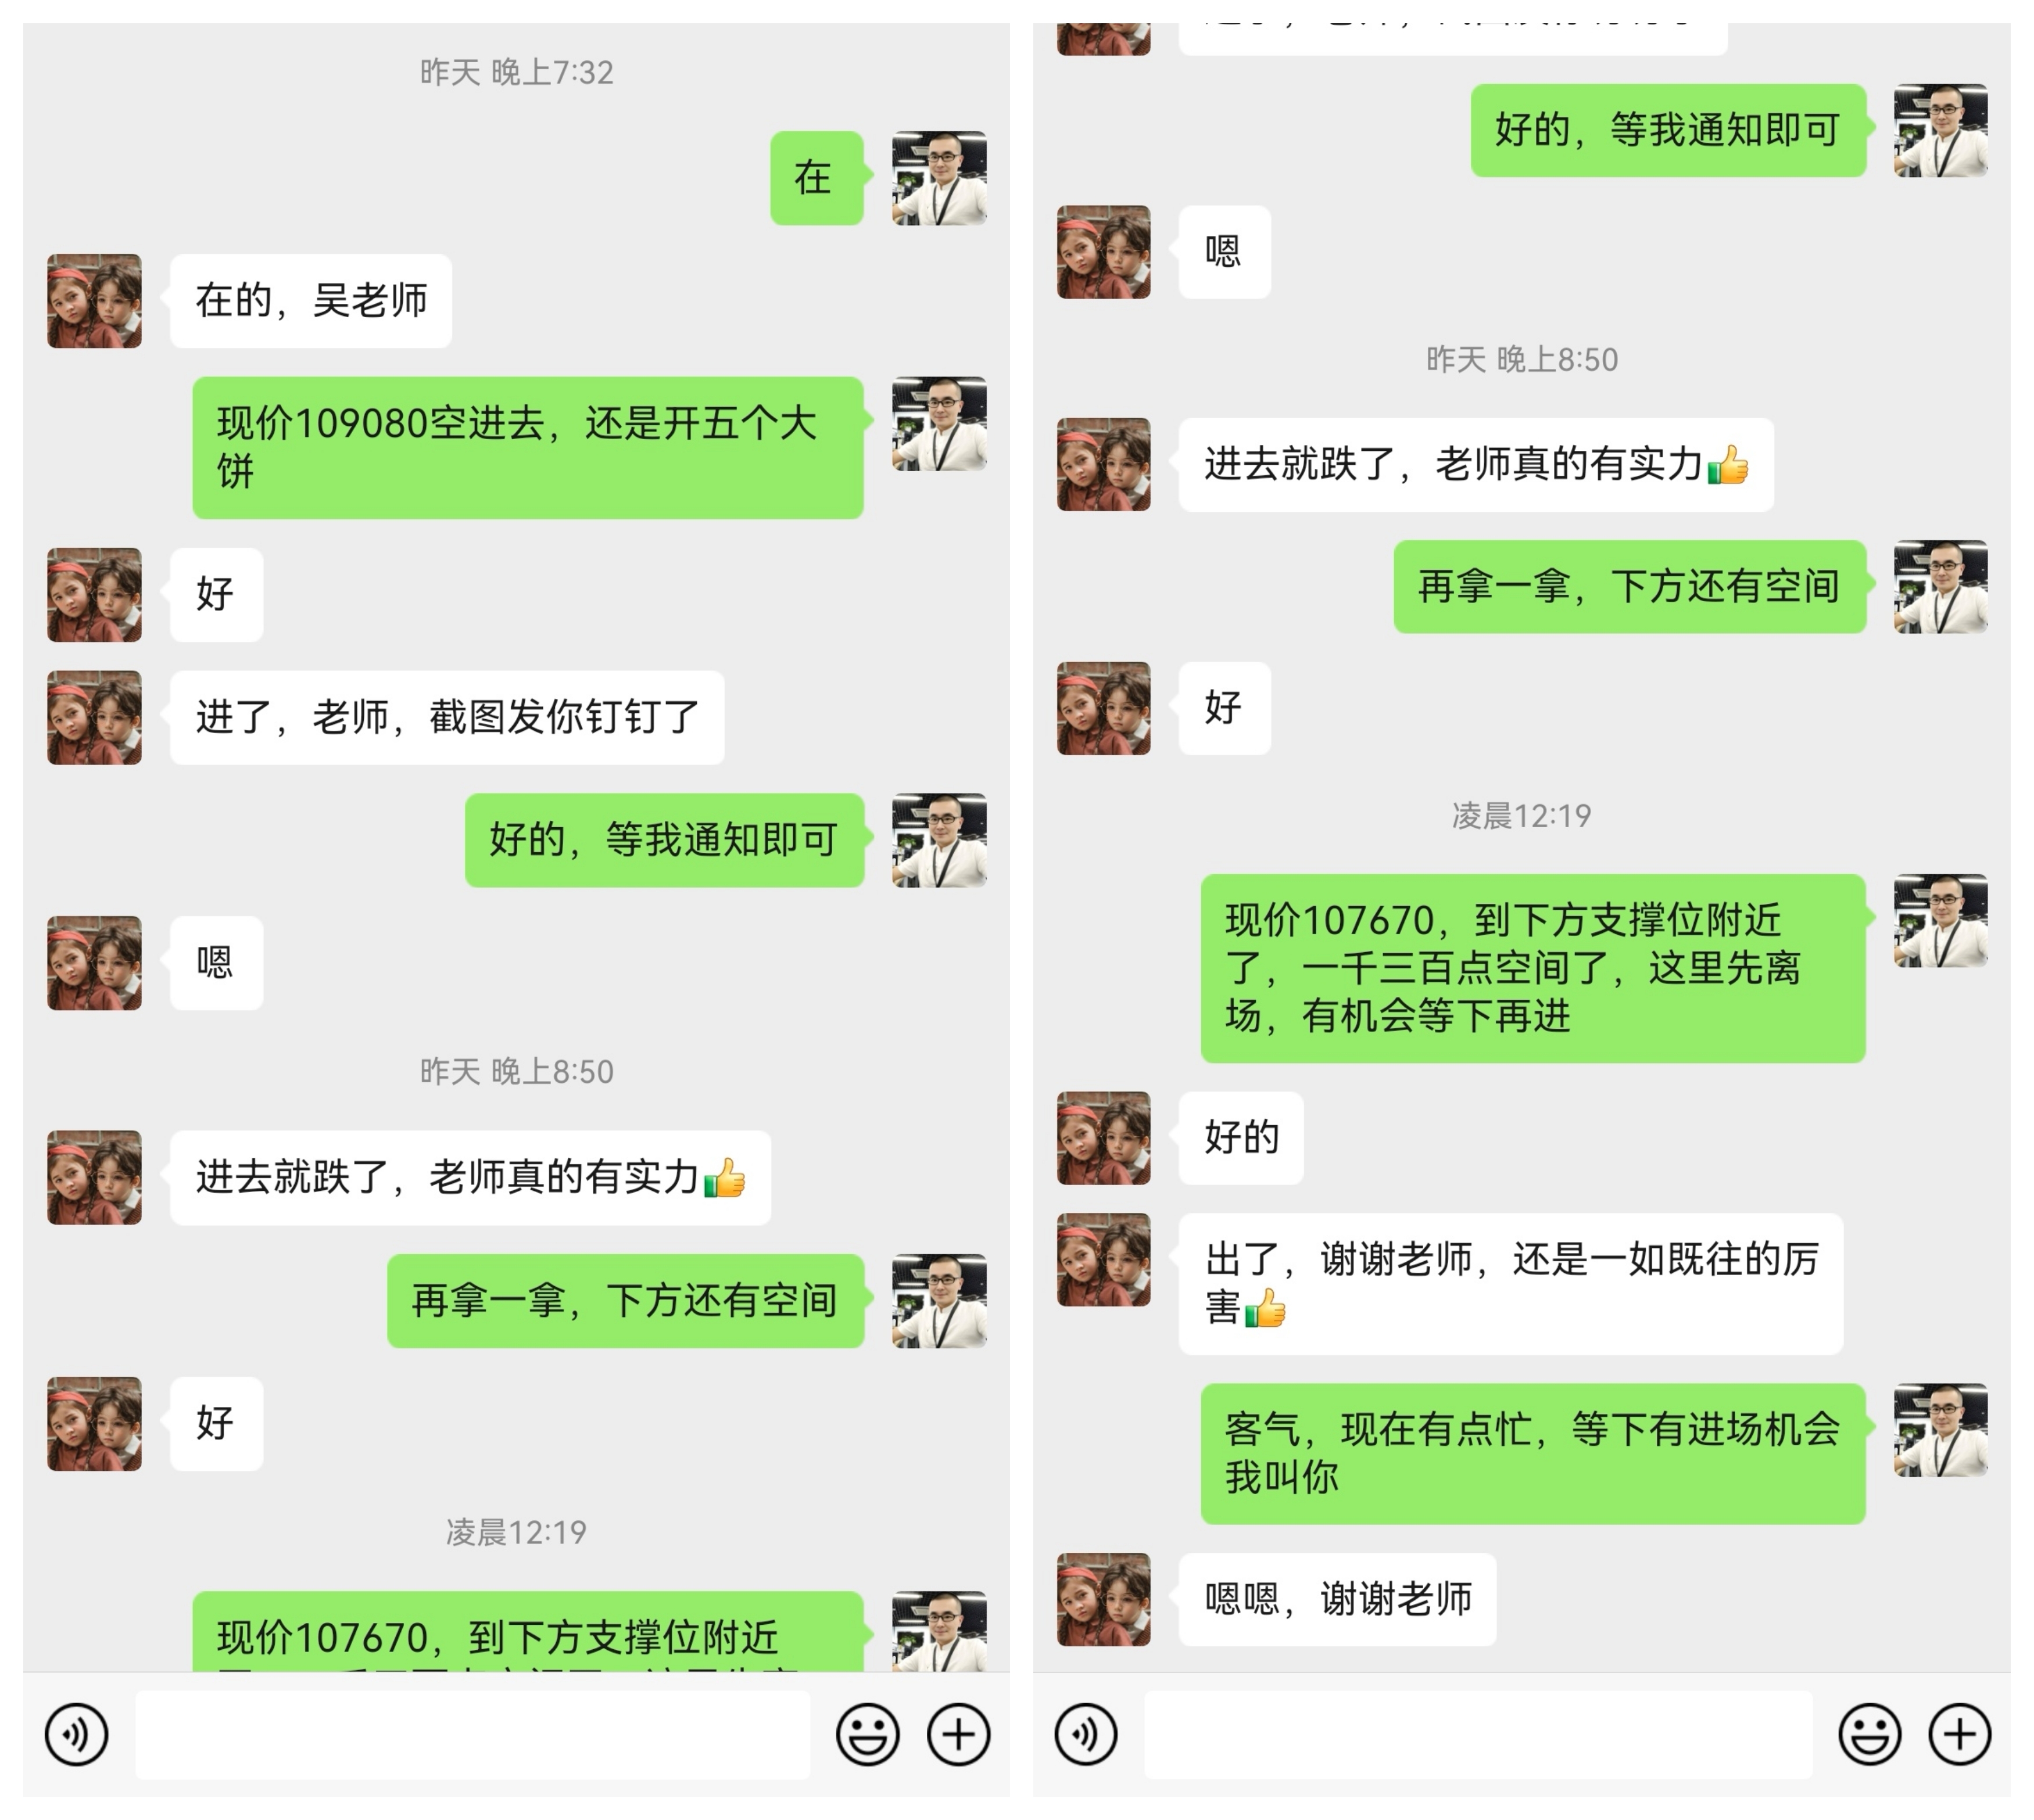Viewport: 2034px width, 1820px height.
Task: Focus the right chat message input field
Action: coord(1479,1734)
